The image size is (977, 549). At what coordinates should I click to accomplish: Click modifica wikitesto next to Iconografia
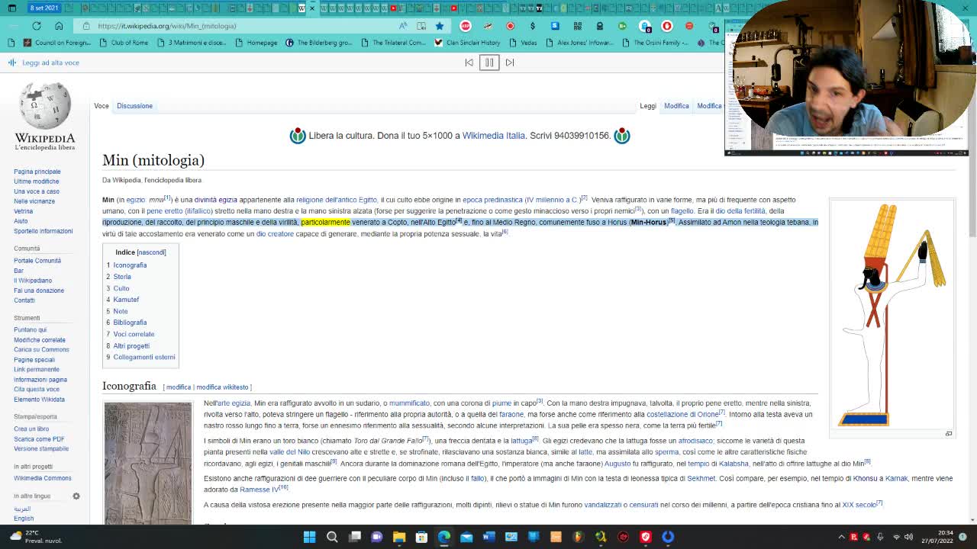coord(222,387)
